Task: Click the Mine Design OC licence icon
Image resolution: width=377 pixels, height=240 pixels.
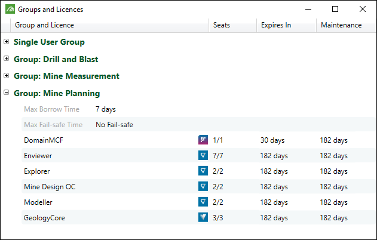Action: 203,187
